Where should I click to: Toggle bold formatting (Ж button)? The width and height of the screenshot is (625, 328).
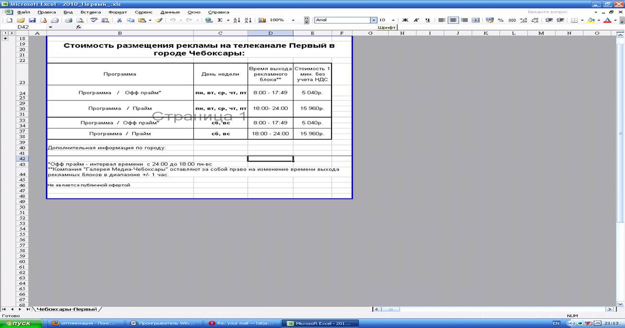405,21
